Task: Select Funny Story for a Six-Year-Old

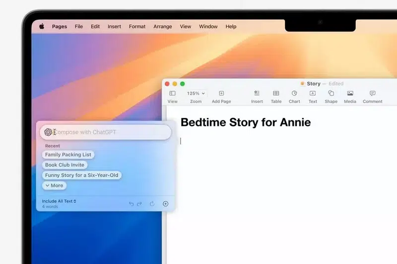Action: (81, 175)
